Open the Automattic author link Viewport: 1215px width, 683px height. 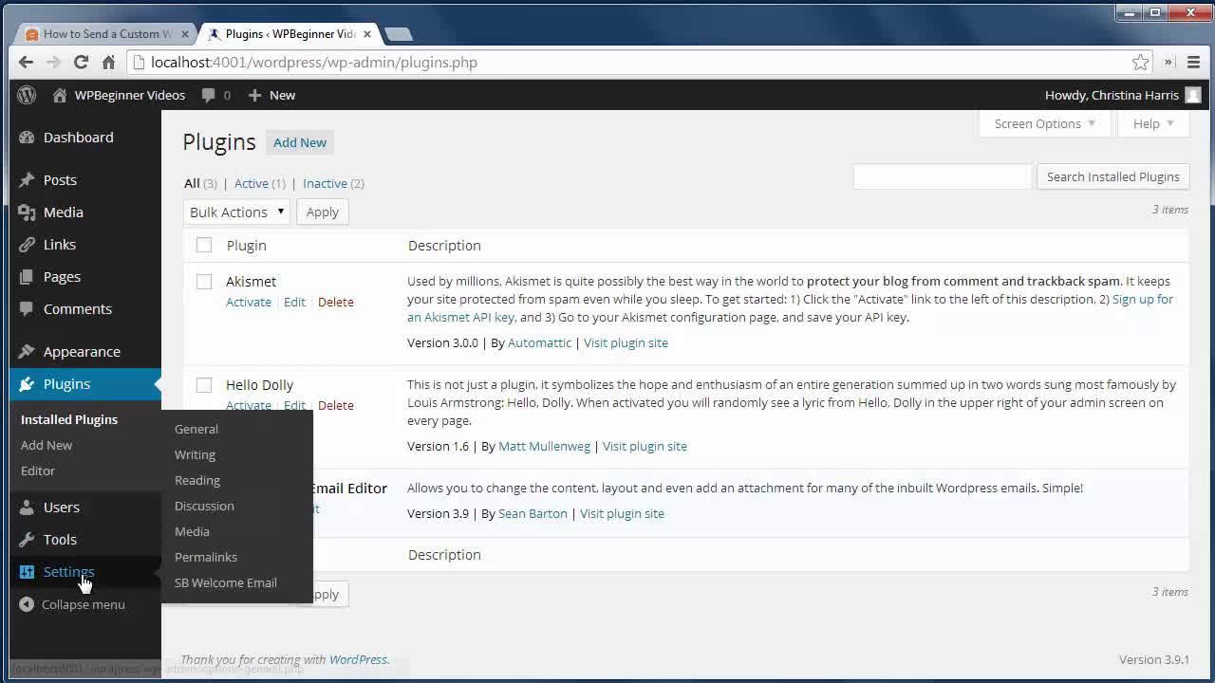pos(539,342)
